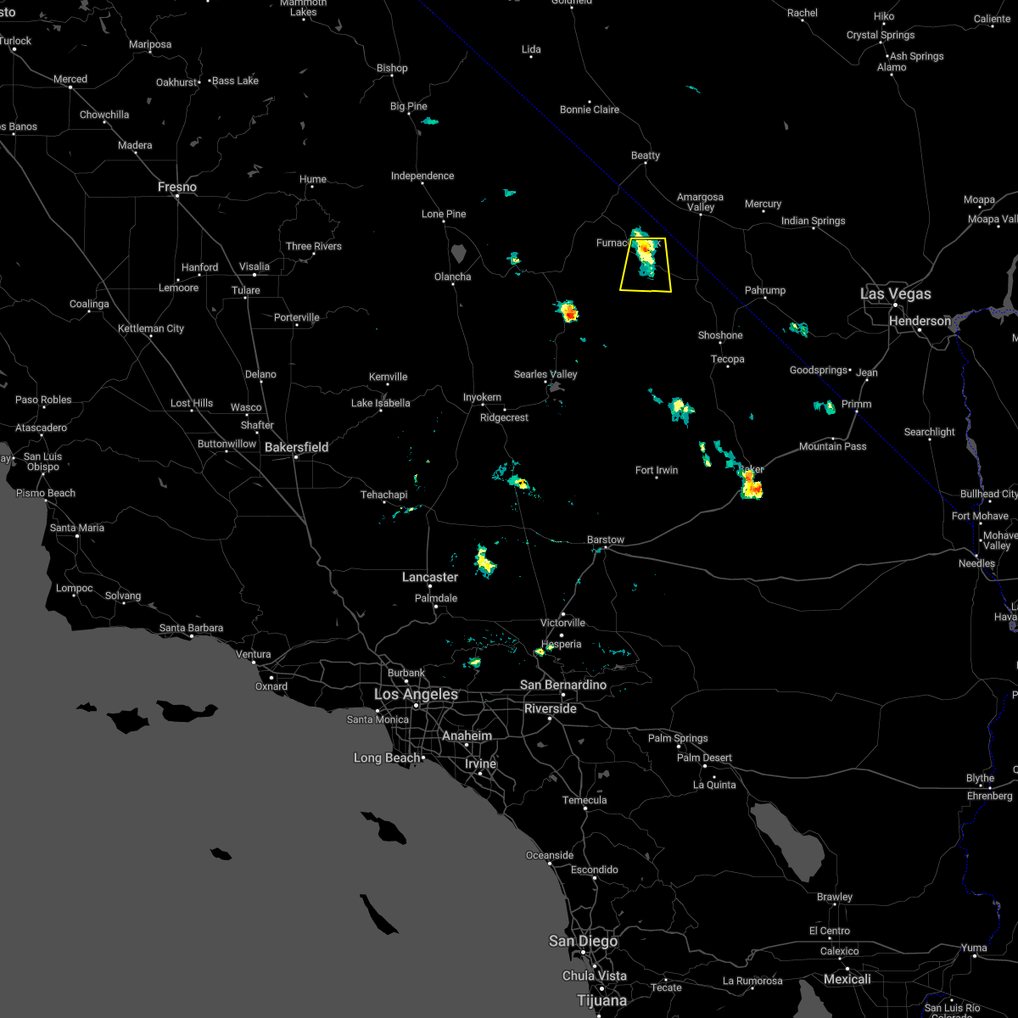Click the Paso Robles label
Screen dimensions: 1018x1018
click(x=43, y=400)
